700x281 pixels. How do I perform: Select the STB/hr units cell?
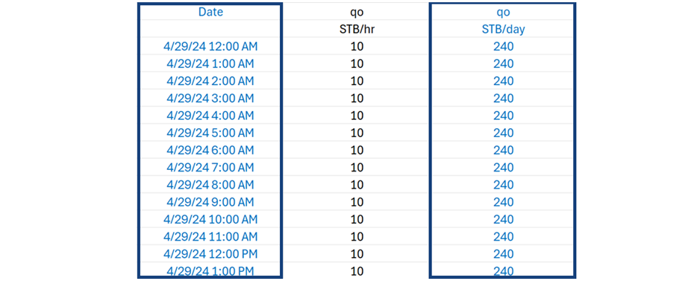point(357,29)
